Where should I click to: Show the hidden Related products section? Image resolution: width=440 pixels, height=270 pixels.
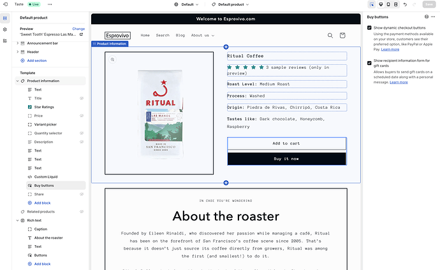[82, 211]
